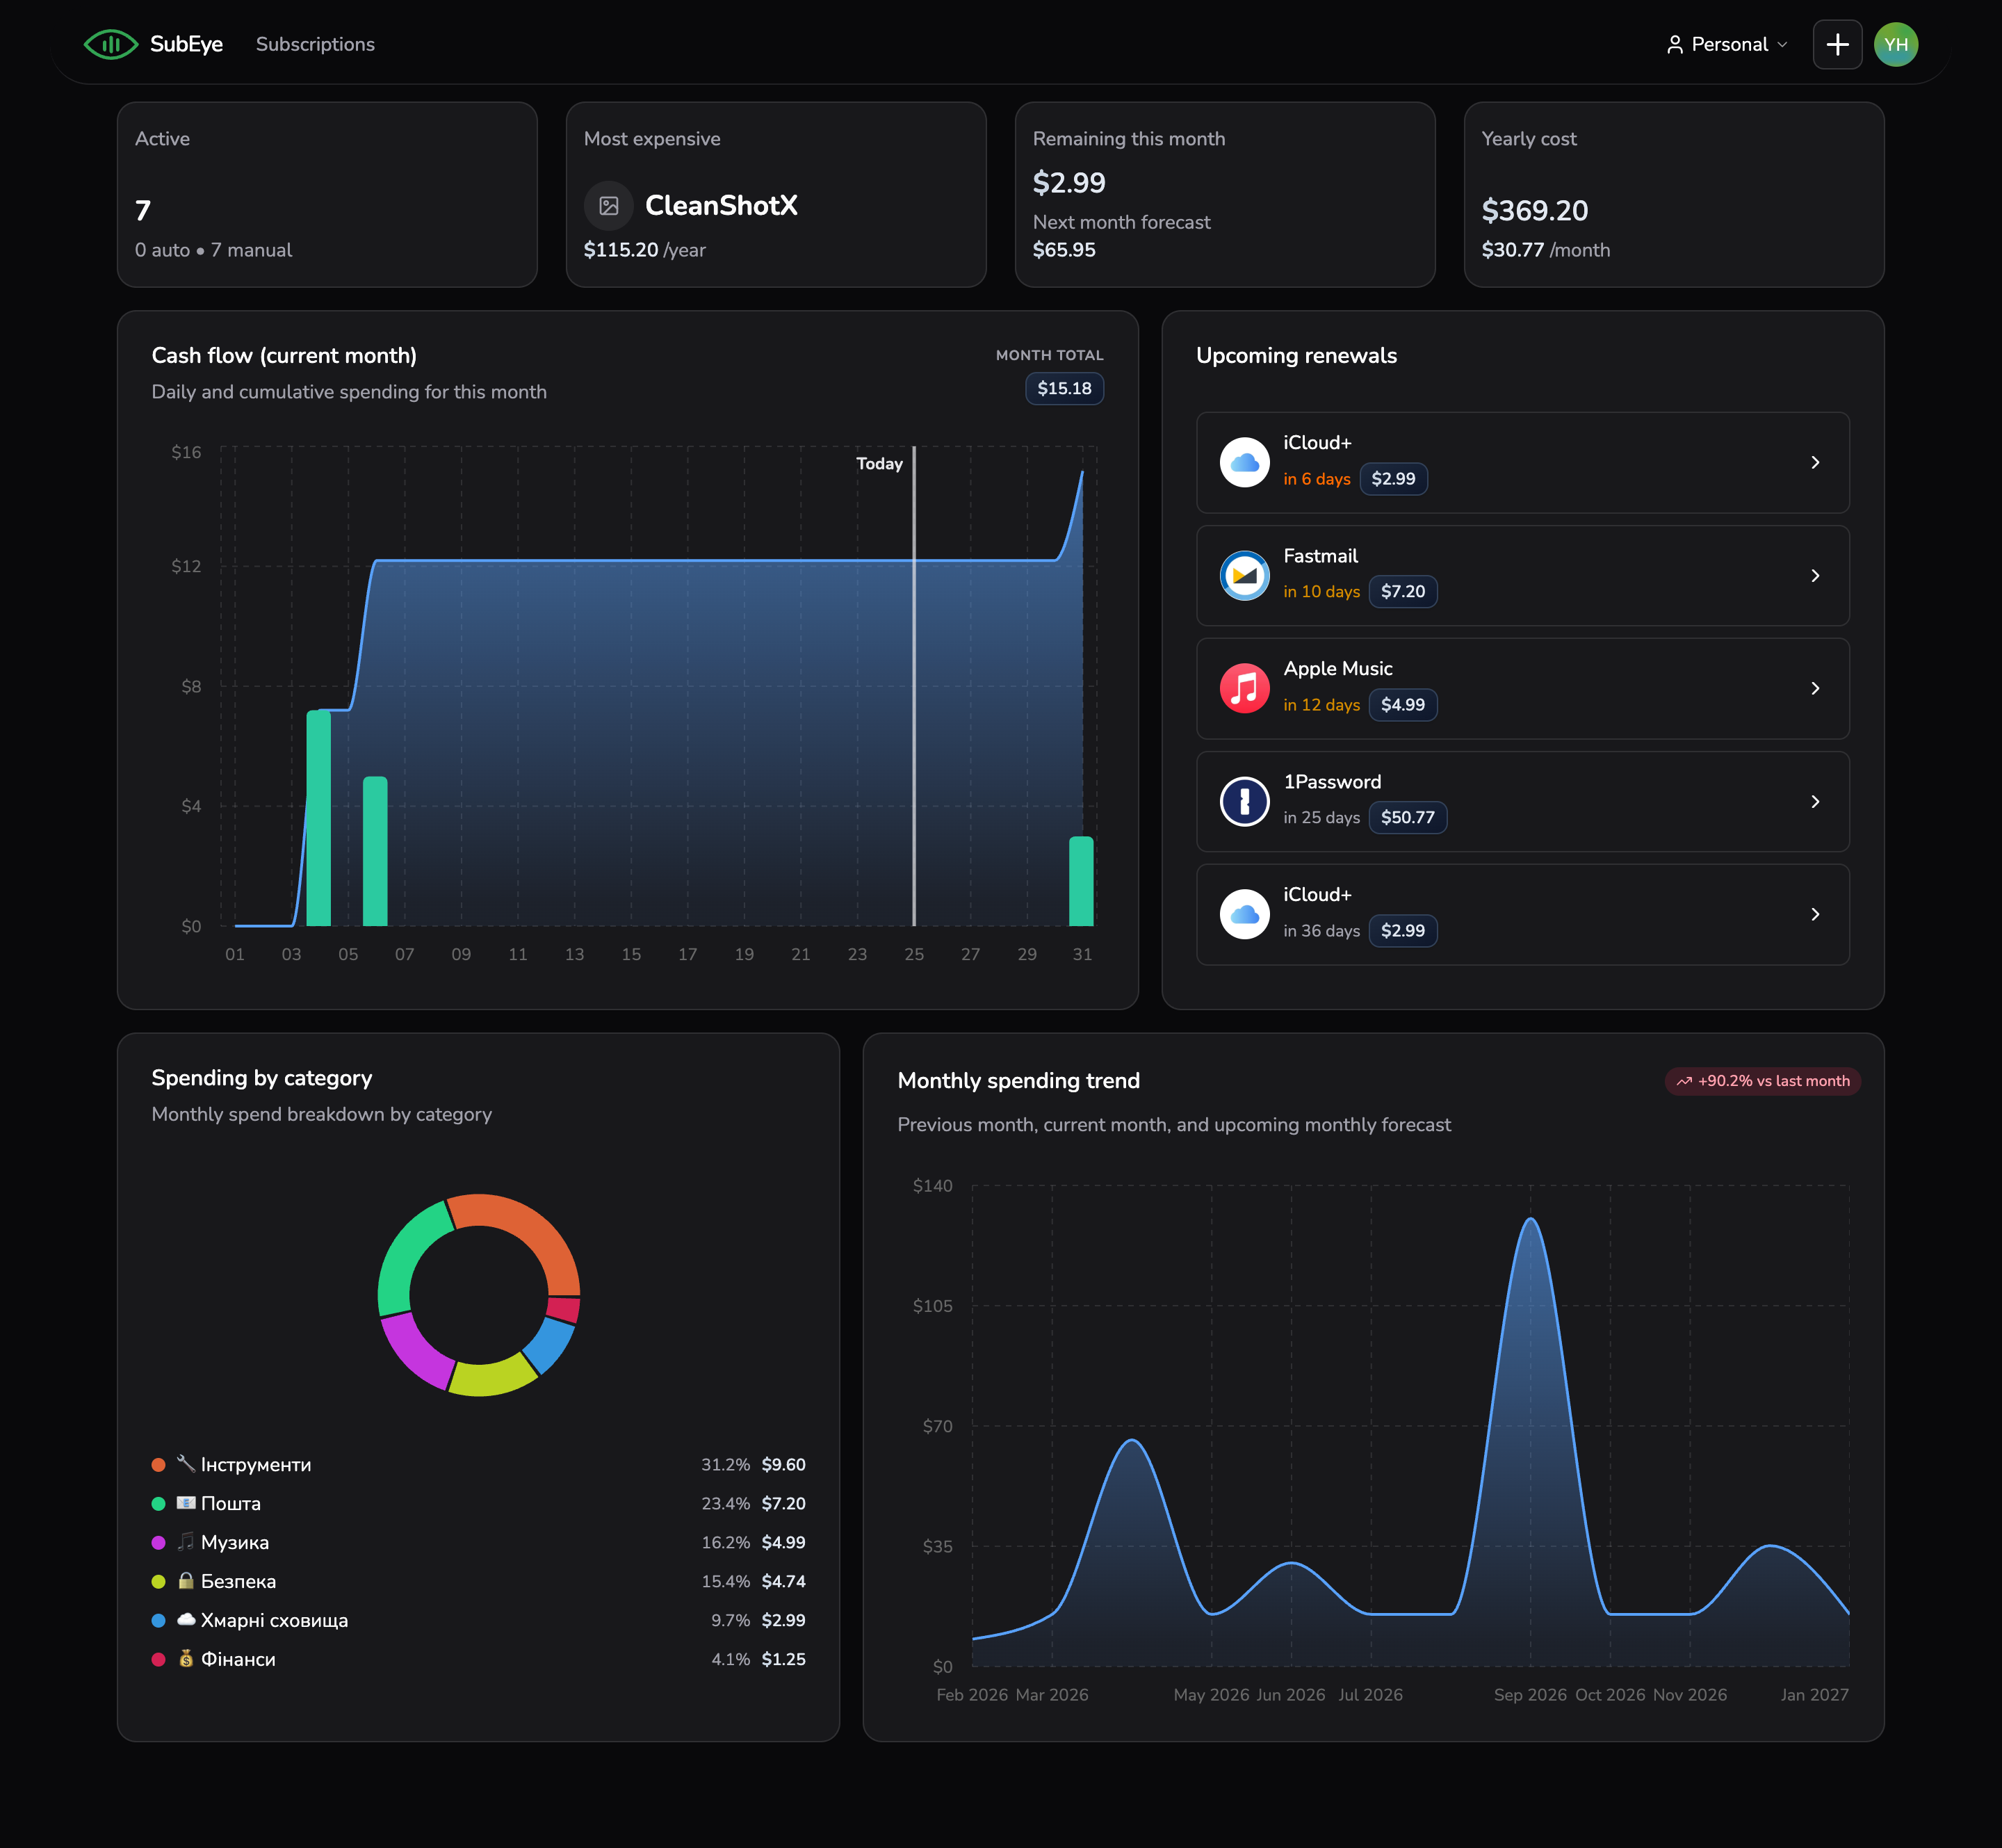Click the SubEye brand name
This screenshot has height=1848, width=2002.
186,44
